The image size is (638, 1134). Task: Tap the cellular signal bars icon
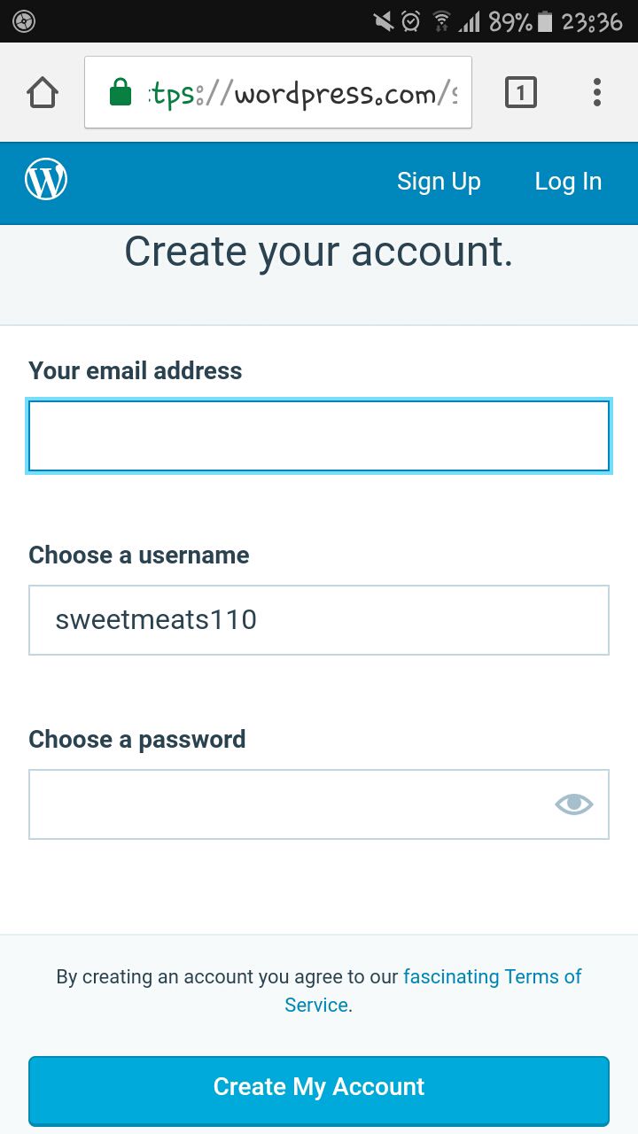(469, 21)
